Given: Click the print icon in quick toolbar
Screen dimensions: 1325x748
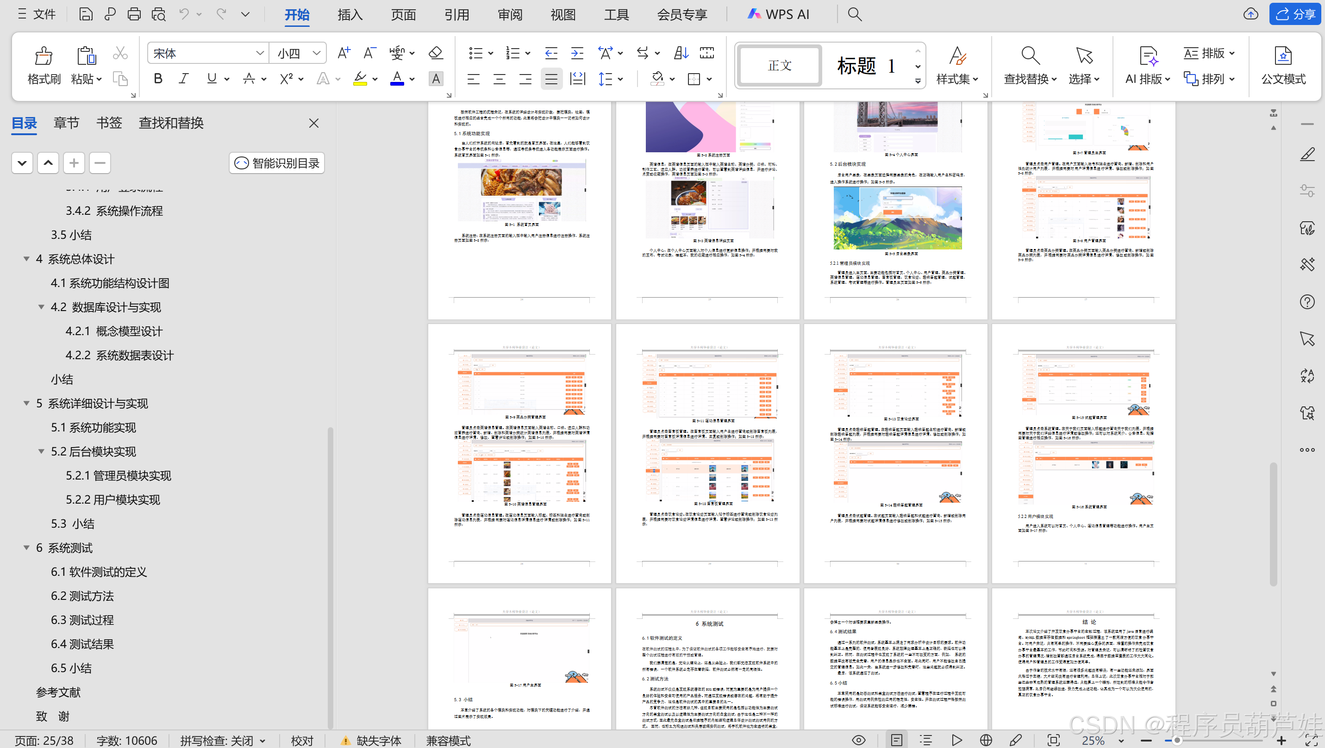Looking at the screenshot, I should click(x=134, y=14).
